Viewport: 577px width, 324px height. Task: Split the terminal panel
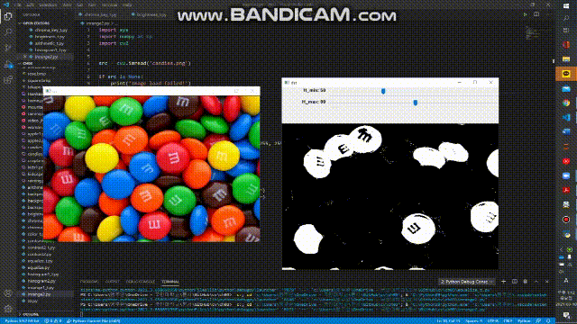coord(515,282)
